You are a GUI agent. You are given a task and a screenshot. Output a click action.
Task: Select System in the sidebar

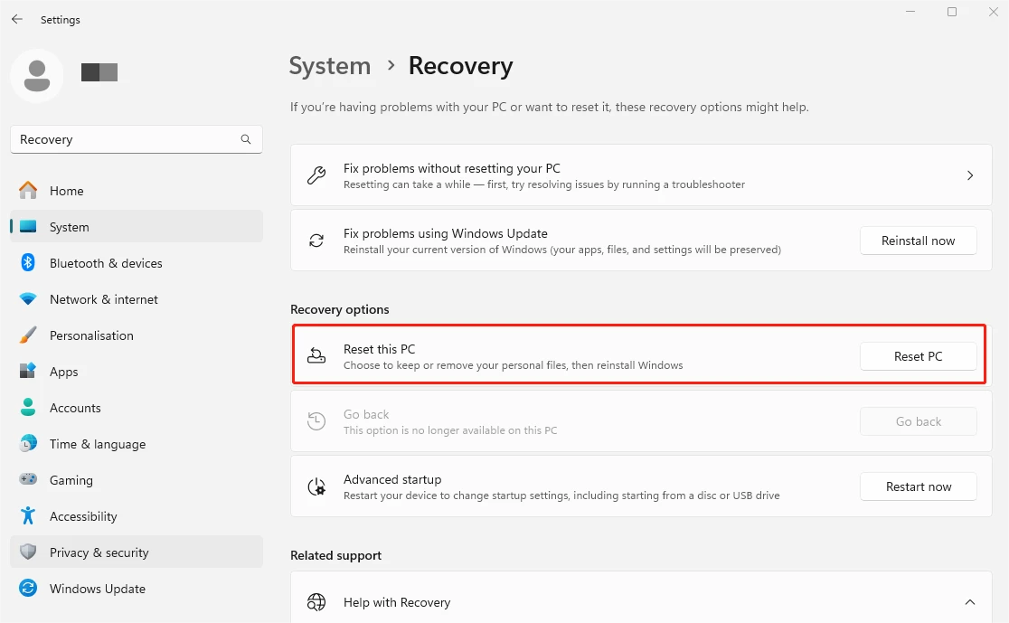(137, 227)
